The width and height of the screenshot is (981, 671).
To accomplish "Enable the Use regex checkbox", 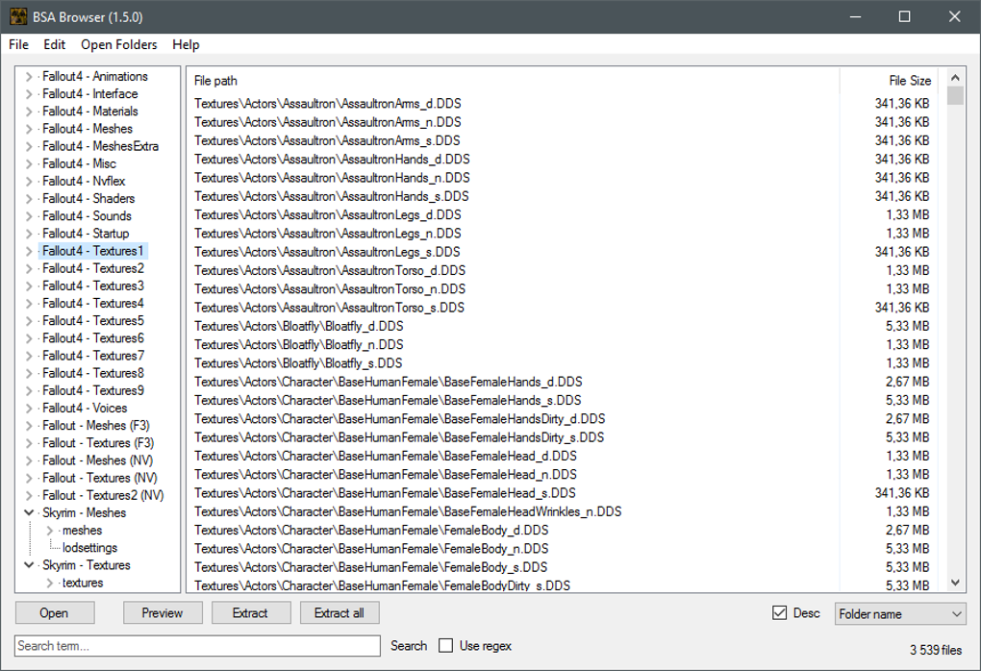I will click(445, 645).
